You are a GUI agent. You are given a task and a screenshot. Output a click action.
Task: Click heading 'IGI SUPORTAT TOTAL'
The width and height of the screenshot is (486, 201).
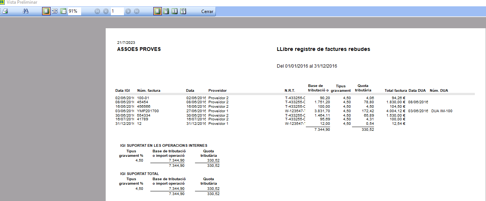[x=140, y=174]
